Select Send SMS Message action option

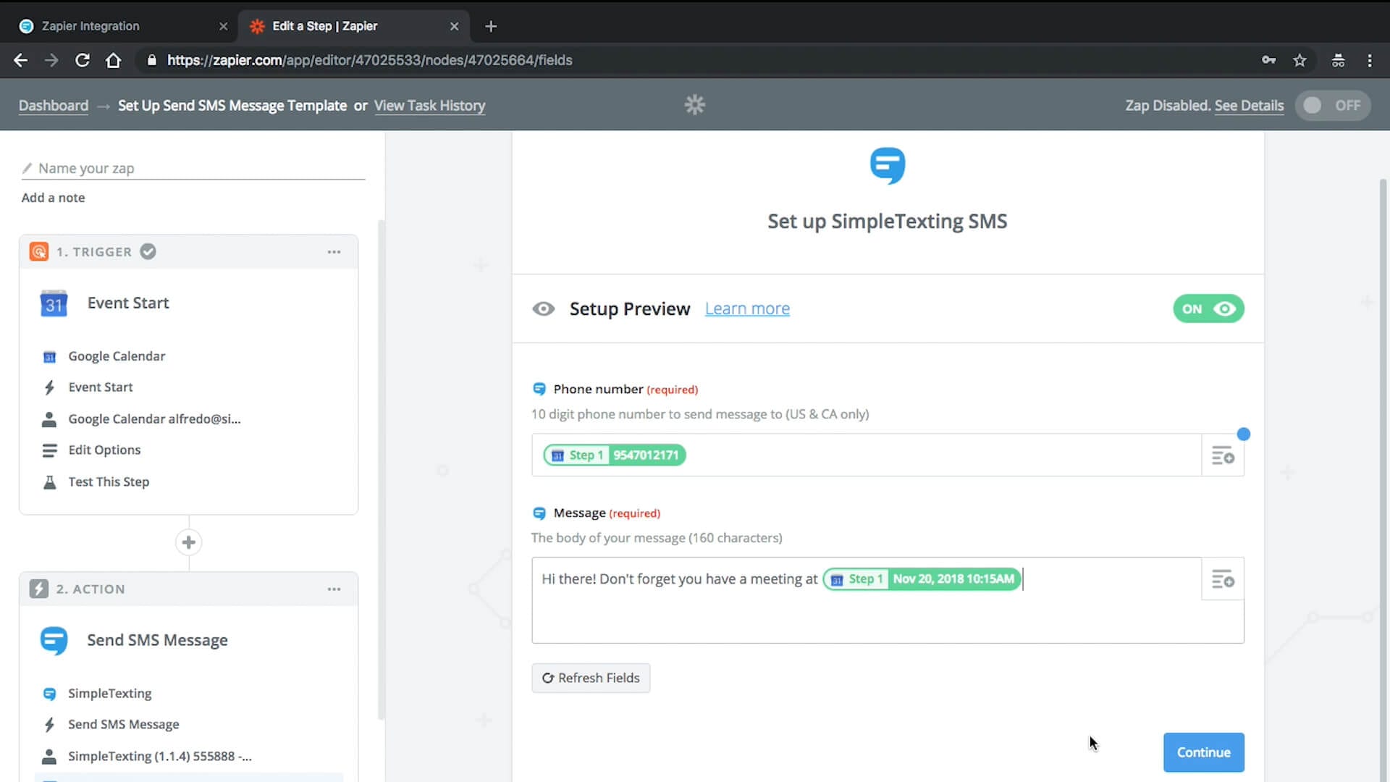pyautogui.click(x=123, y=725)
